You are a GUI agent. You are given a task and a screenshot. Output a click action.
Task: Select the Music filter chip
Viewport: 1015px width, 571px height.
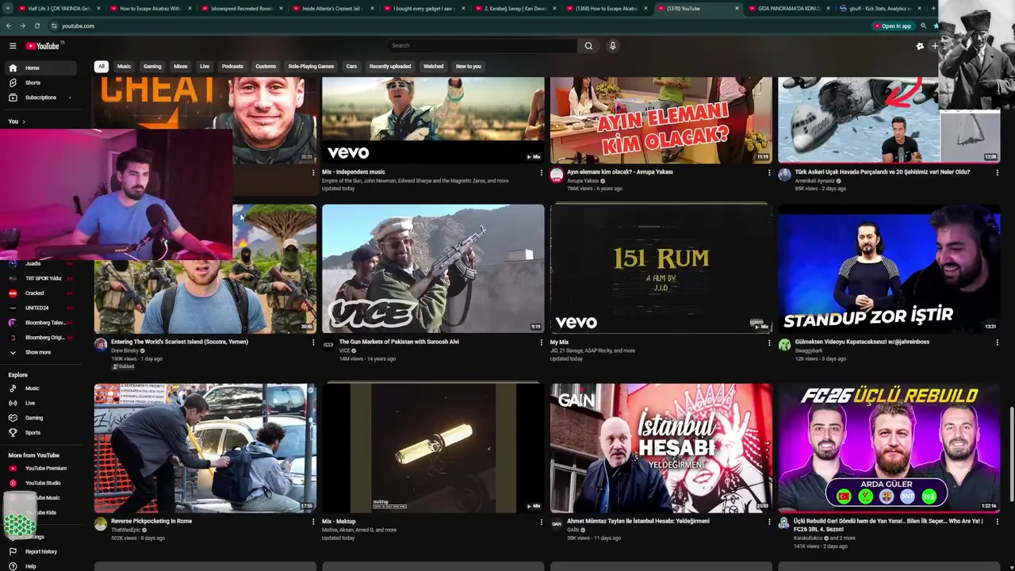coord(124,67)
